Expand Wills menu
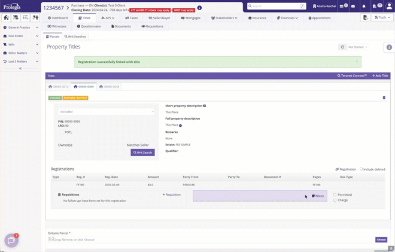The width and height of the screenshot is (395, 252). coord(21,45)
